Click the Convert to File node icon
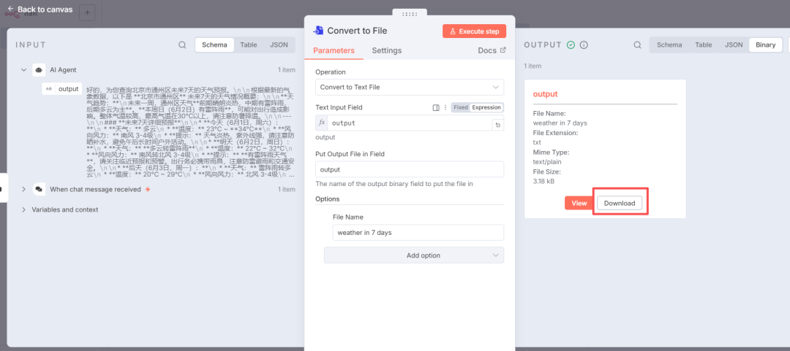The image size is (790, 351). tap(318, 31)
